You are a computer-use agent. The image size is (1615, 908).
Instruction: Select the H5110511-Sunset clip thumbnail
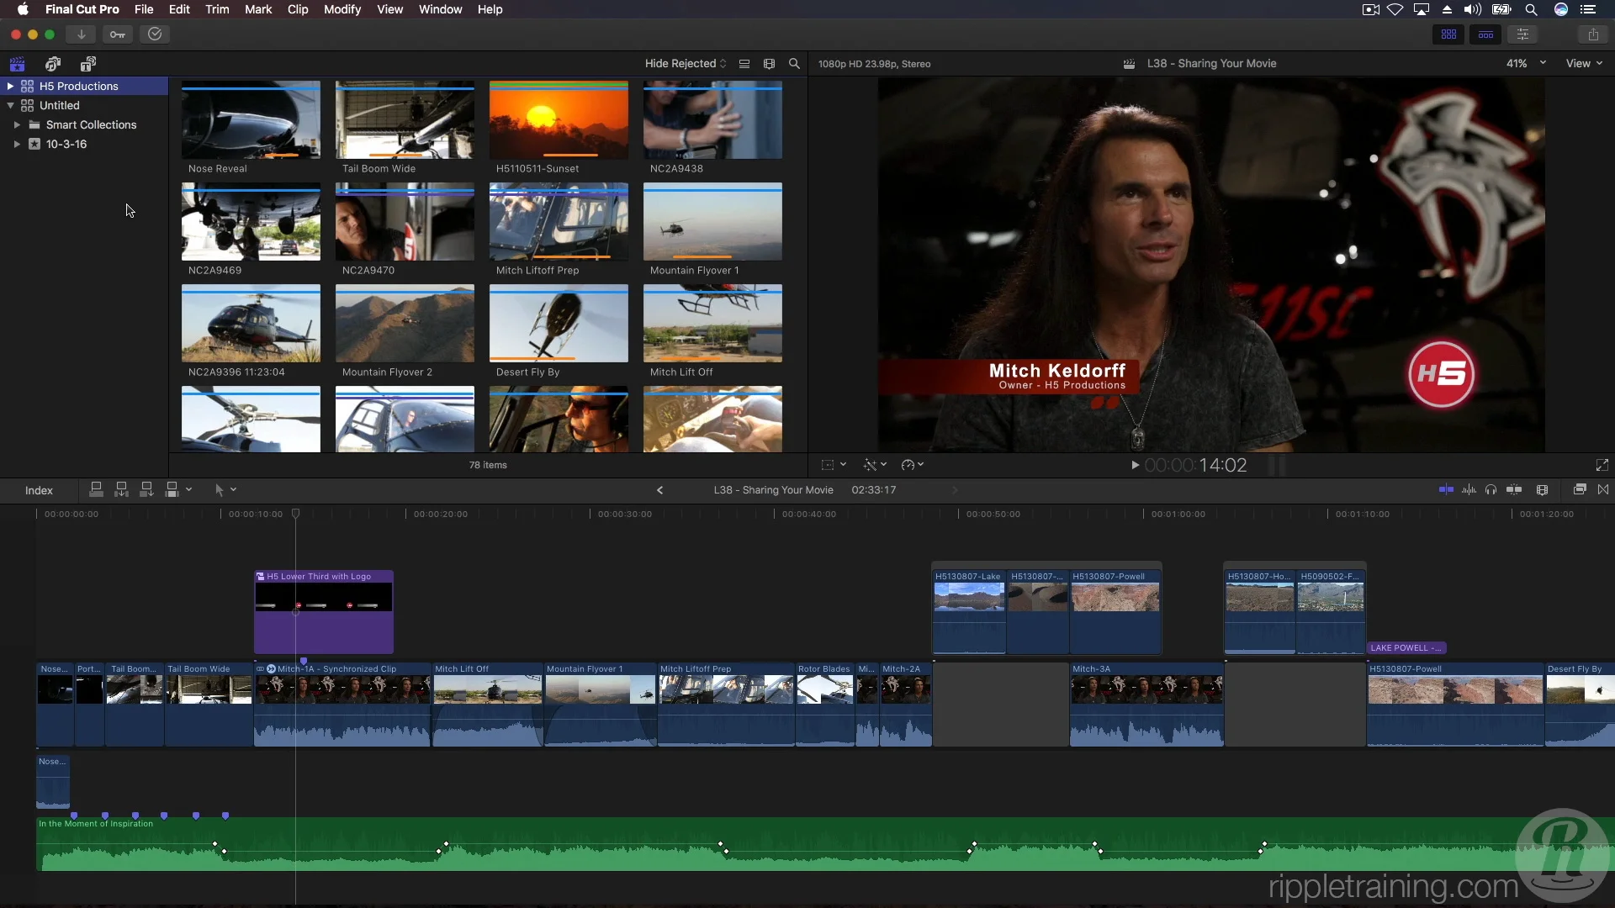(559, 120)
